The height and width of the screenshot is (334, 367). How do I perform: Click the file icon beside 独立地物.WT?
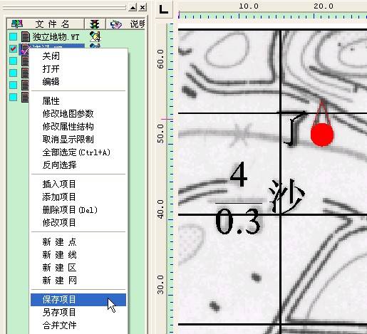coord(26,36)
